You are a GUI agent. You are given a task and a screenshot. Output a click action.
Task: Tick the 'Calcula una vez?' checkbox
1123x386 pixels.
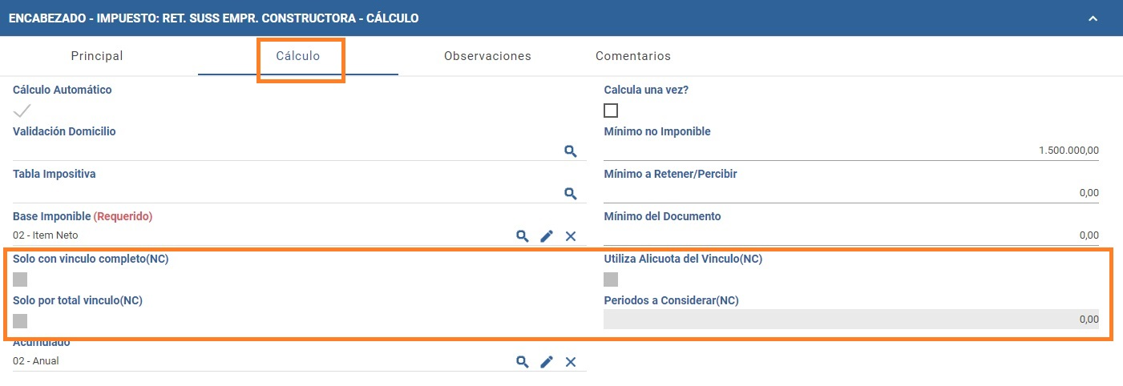coord(611,111)
